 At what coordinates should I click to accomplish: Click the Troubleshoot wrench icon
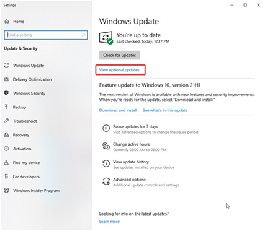coord(6,121)
